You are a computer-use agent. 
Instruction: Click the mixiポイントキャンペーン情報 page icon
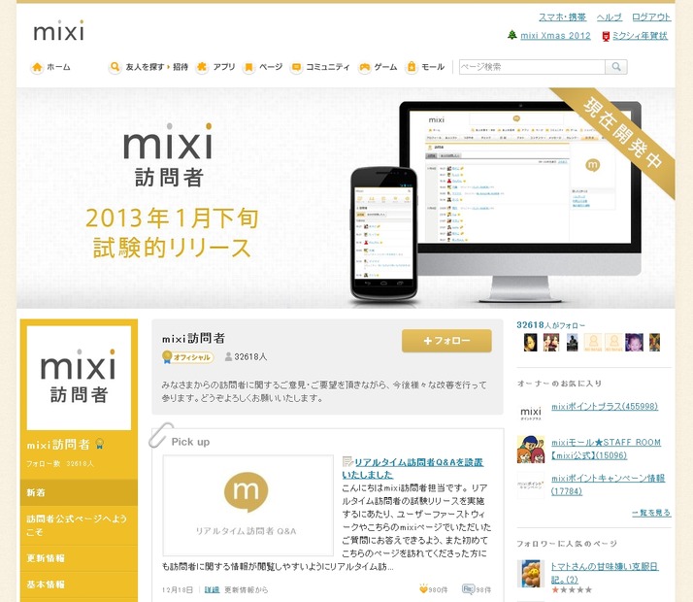[530, 485]
